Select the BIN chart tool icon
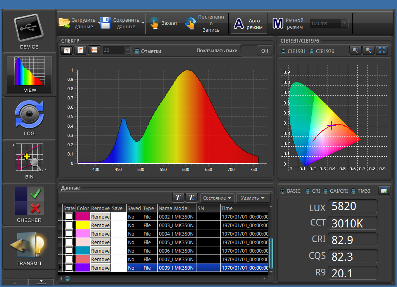Image resolution: width=397 pixels, height=287 pixels. [x=29, y=161]
